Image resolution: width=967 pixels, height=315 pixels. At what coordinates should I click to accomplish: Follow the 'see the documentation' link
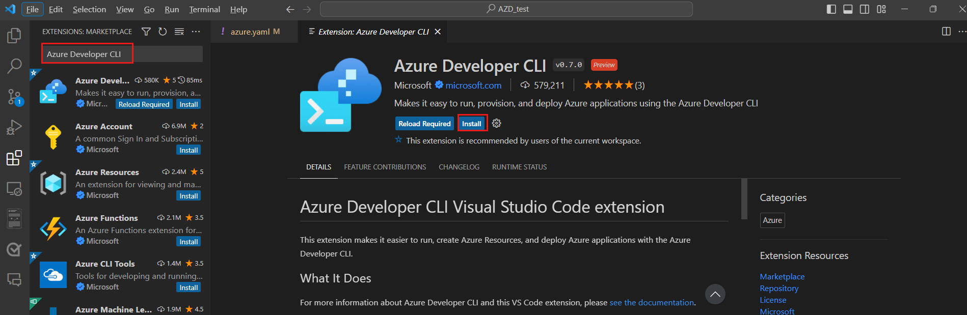(652, 302)
